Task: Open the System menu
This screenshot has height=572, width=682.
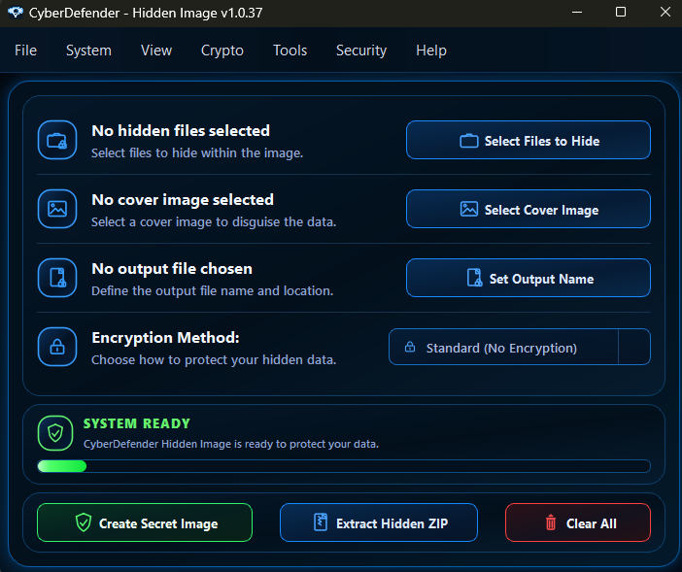Action: (x=88, y=50)
